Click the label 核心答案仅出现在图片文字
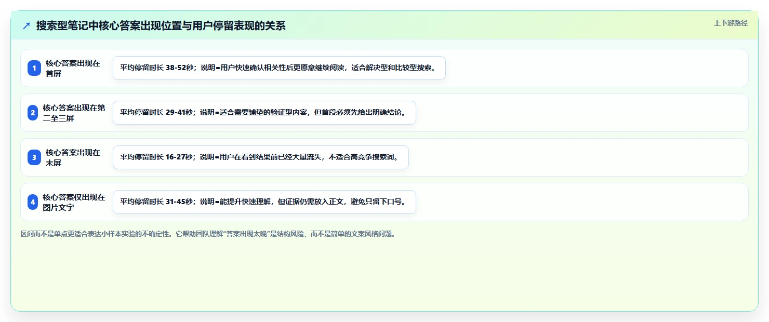This screenshot has width=769, height=322. coord(74,202)
